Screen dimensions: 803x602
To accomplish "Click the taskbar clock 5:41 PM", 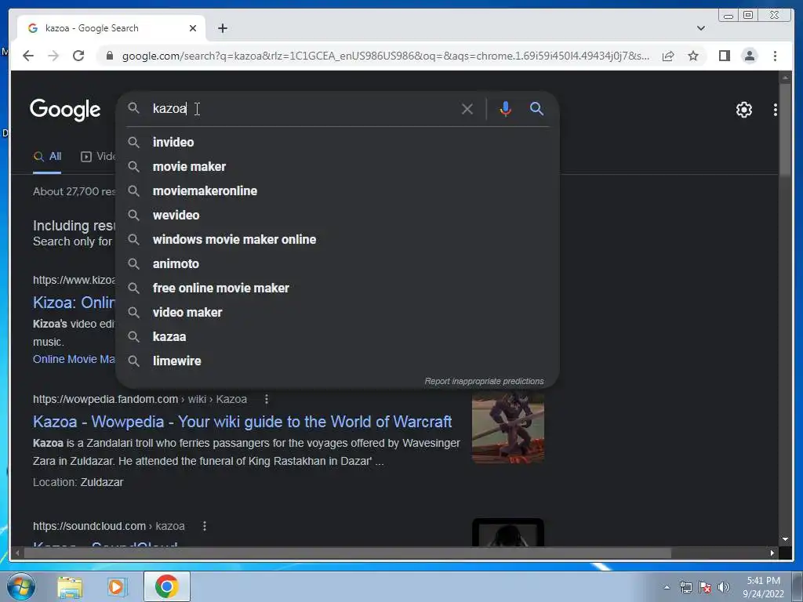I will [x=763, y=587].
